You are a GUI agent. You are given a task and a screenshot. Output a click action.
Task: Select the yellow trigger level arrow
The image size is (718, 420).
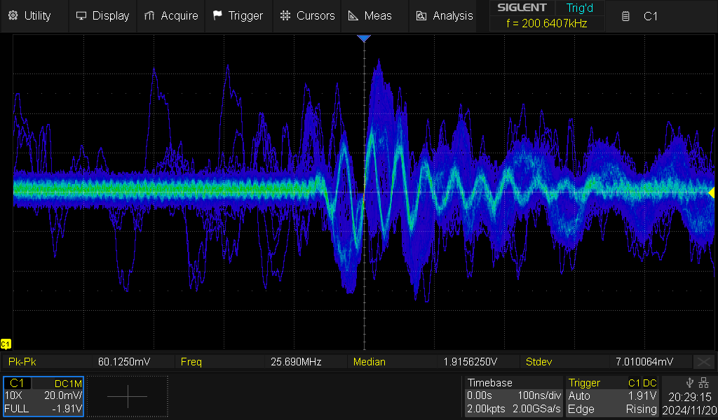click(x=711, y=192)
